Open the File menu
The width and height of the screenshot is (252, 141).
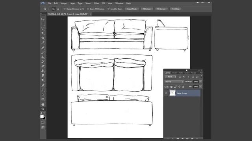(x=49, y=4)
